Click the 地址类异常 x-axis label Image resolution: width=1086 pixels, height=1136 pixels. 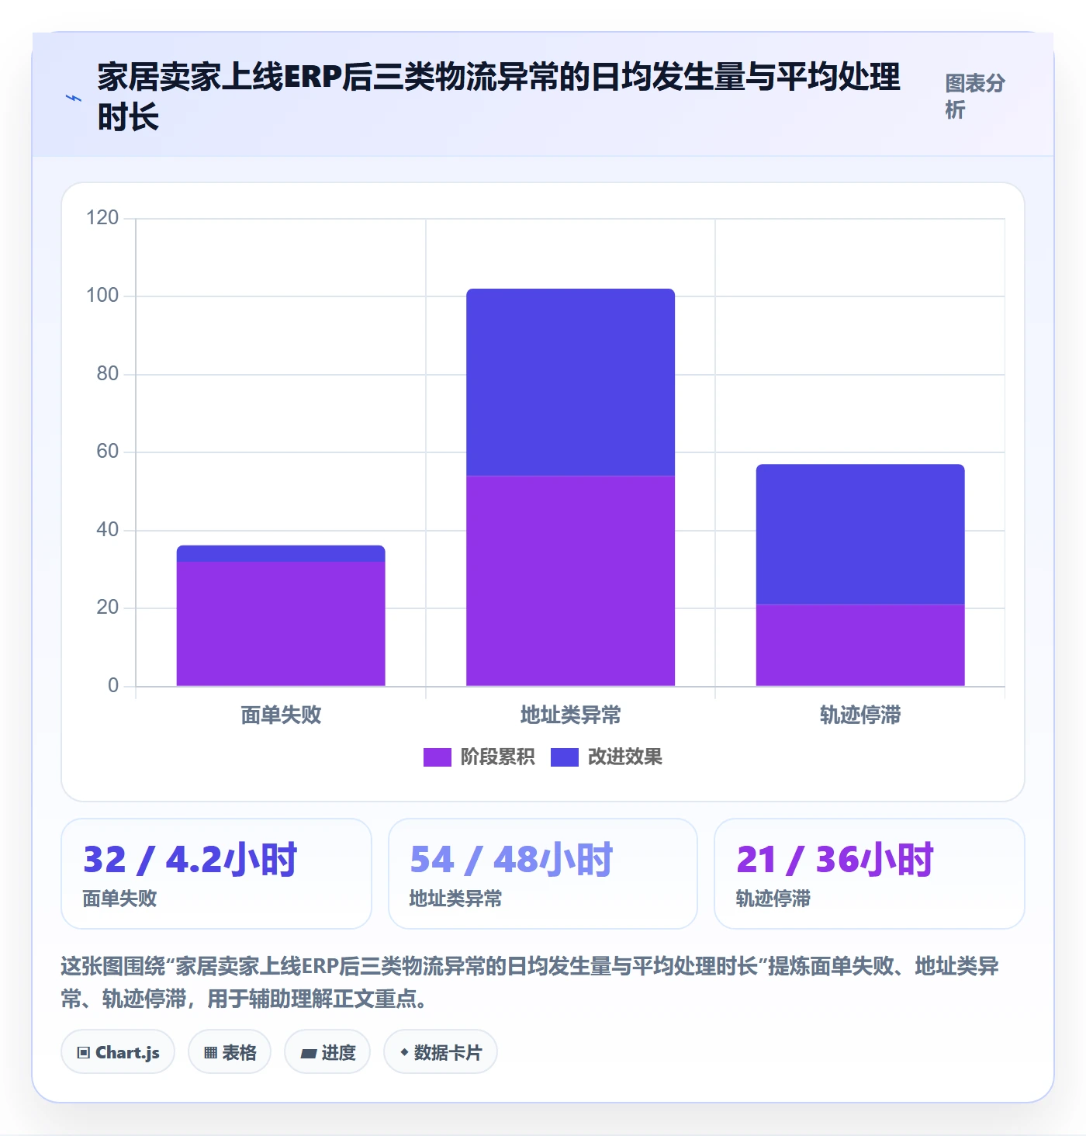point(570,715)
